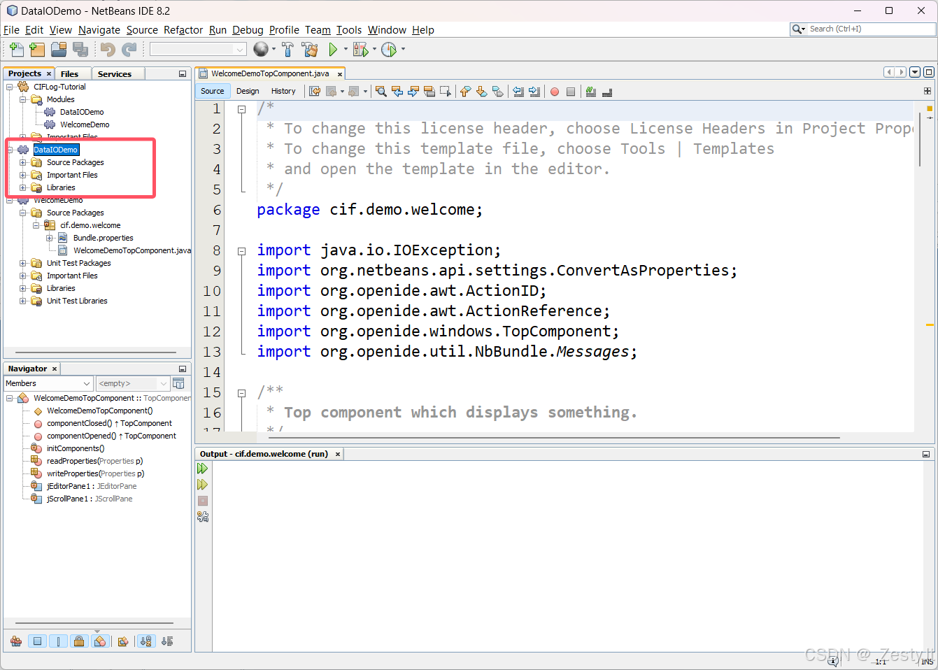Open the Refactor menu

[x=183, y=30]
